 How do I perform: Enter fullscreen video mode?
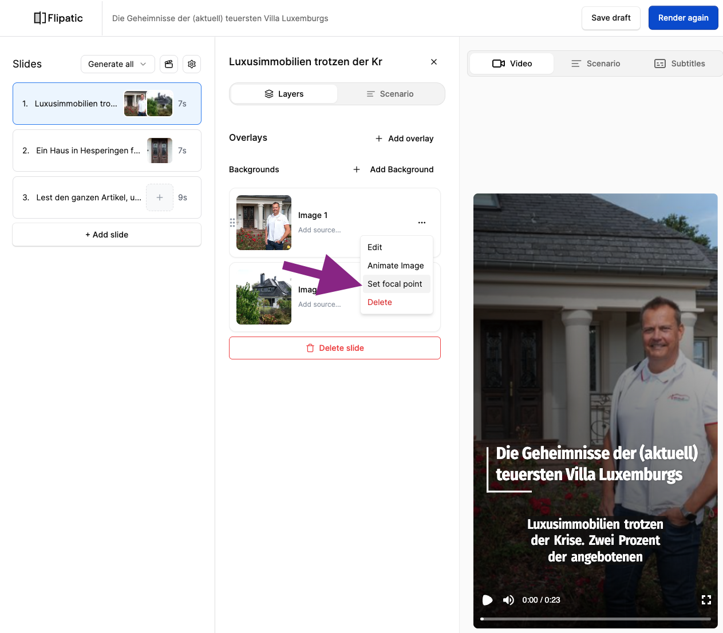tap(706, 600)
